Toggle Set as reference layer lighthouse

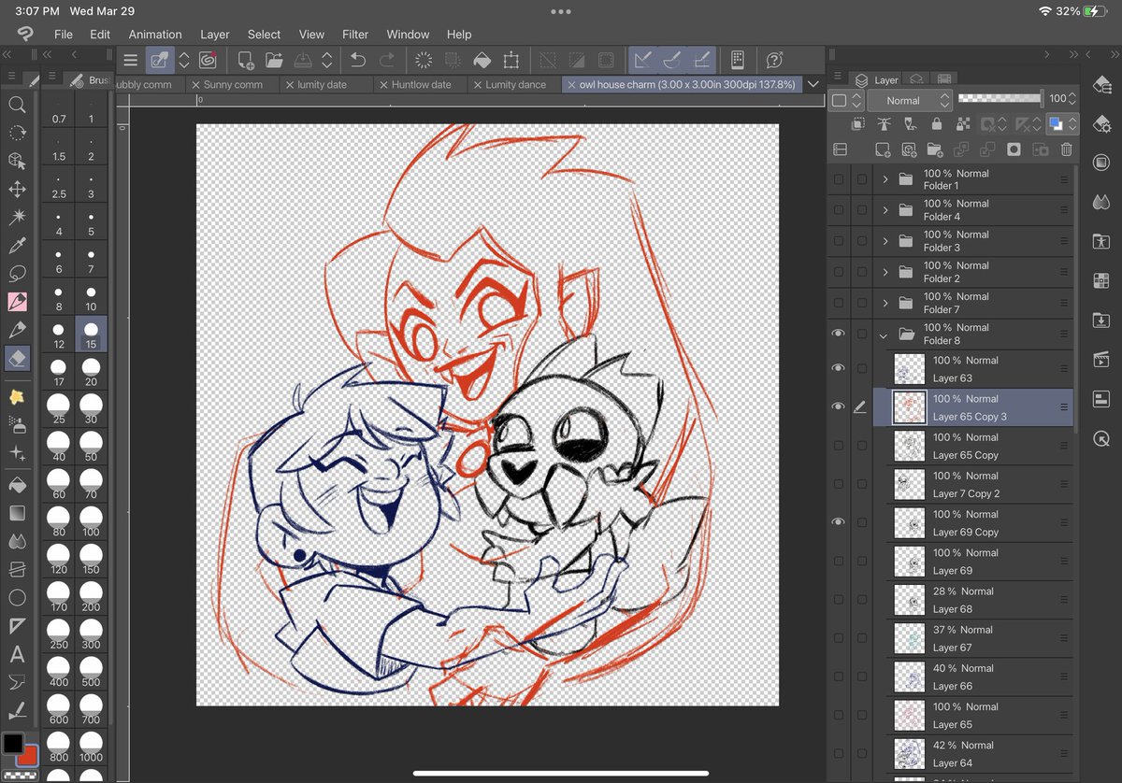[884, 123]
